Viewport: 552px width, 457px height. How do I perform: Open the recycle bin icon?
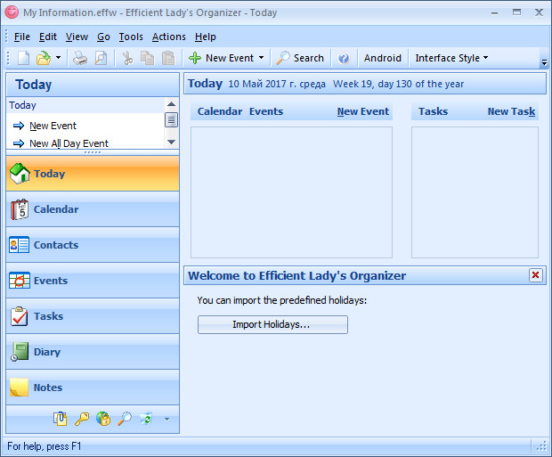[146, 419]
